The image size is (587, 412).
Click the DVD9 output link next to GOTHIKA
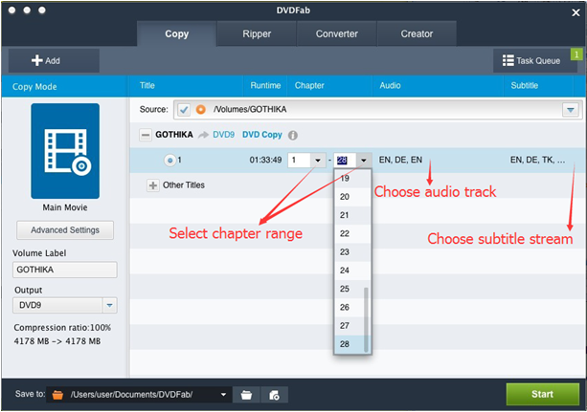[x=223, y=135]
